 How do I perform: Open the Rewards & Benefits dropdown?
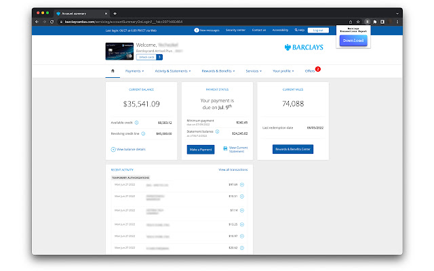click(x=218, y=71)
